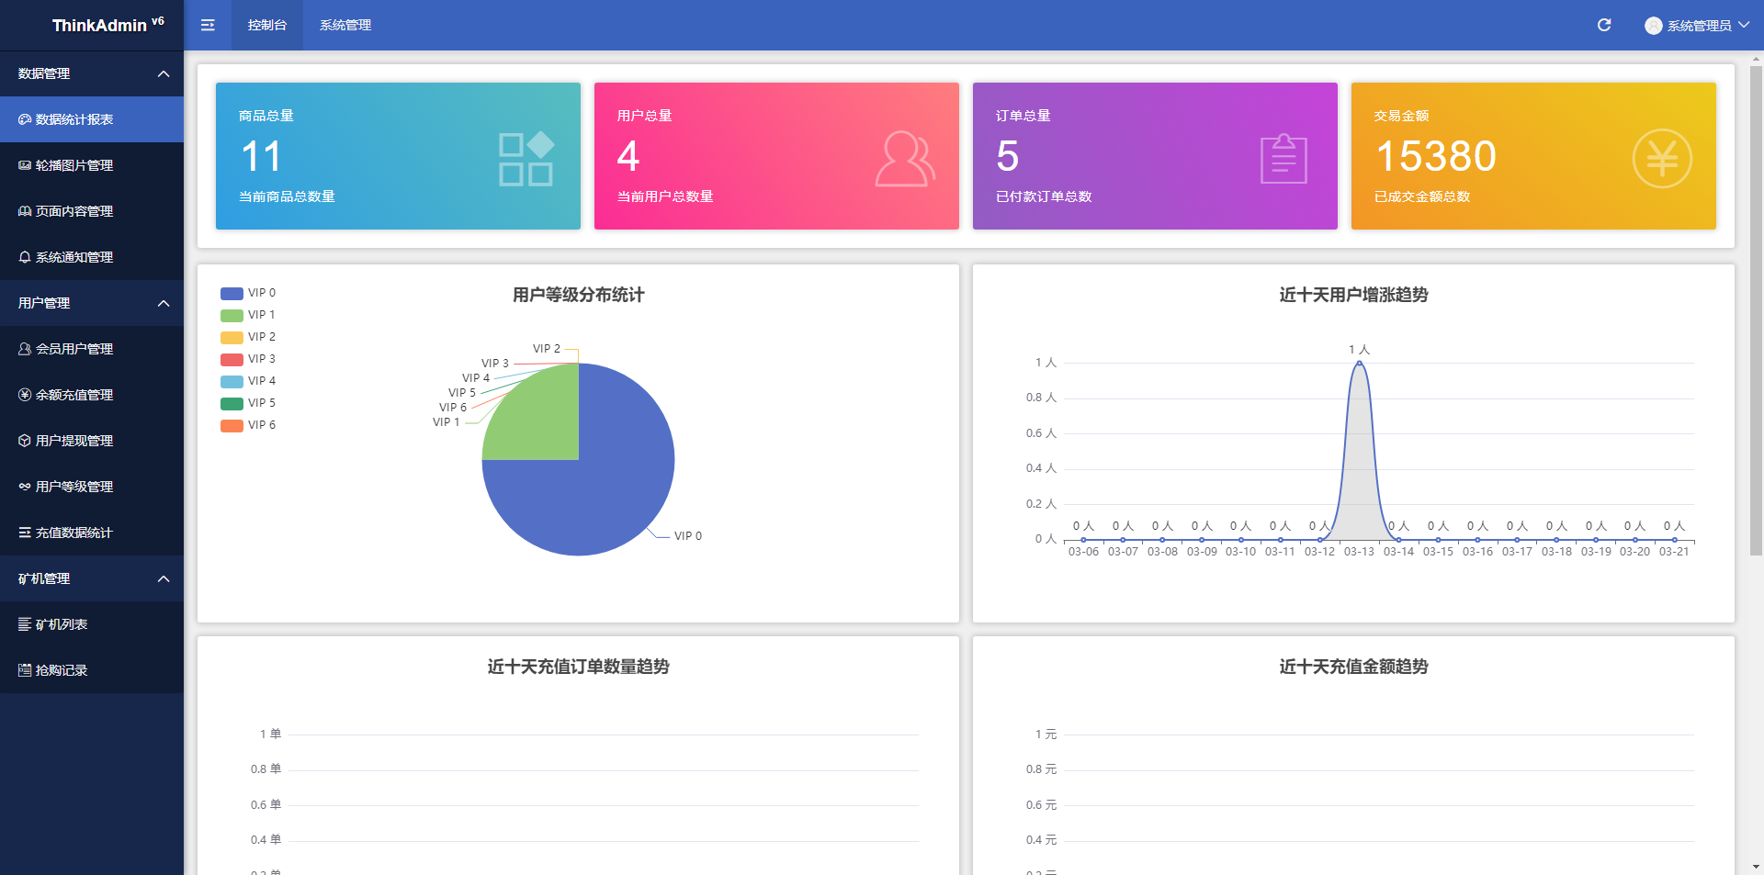Toggle VIP 4 legend series

(248, 381)
